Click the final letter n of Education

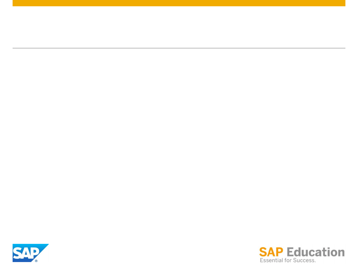click(341, 253)
